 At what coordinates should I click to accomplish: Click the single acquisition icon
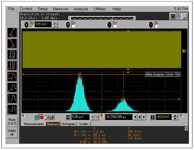coord(47,117)
